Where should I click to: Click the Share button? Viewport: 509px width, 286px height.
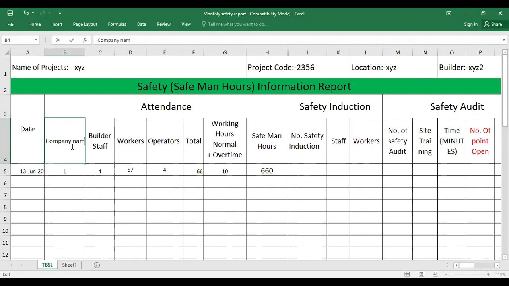point(493,24)
